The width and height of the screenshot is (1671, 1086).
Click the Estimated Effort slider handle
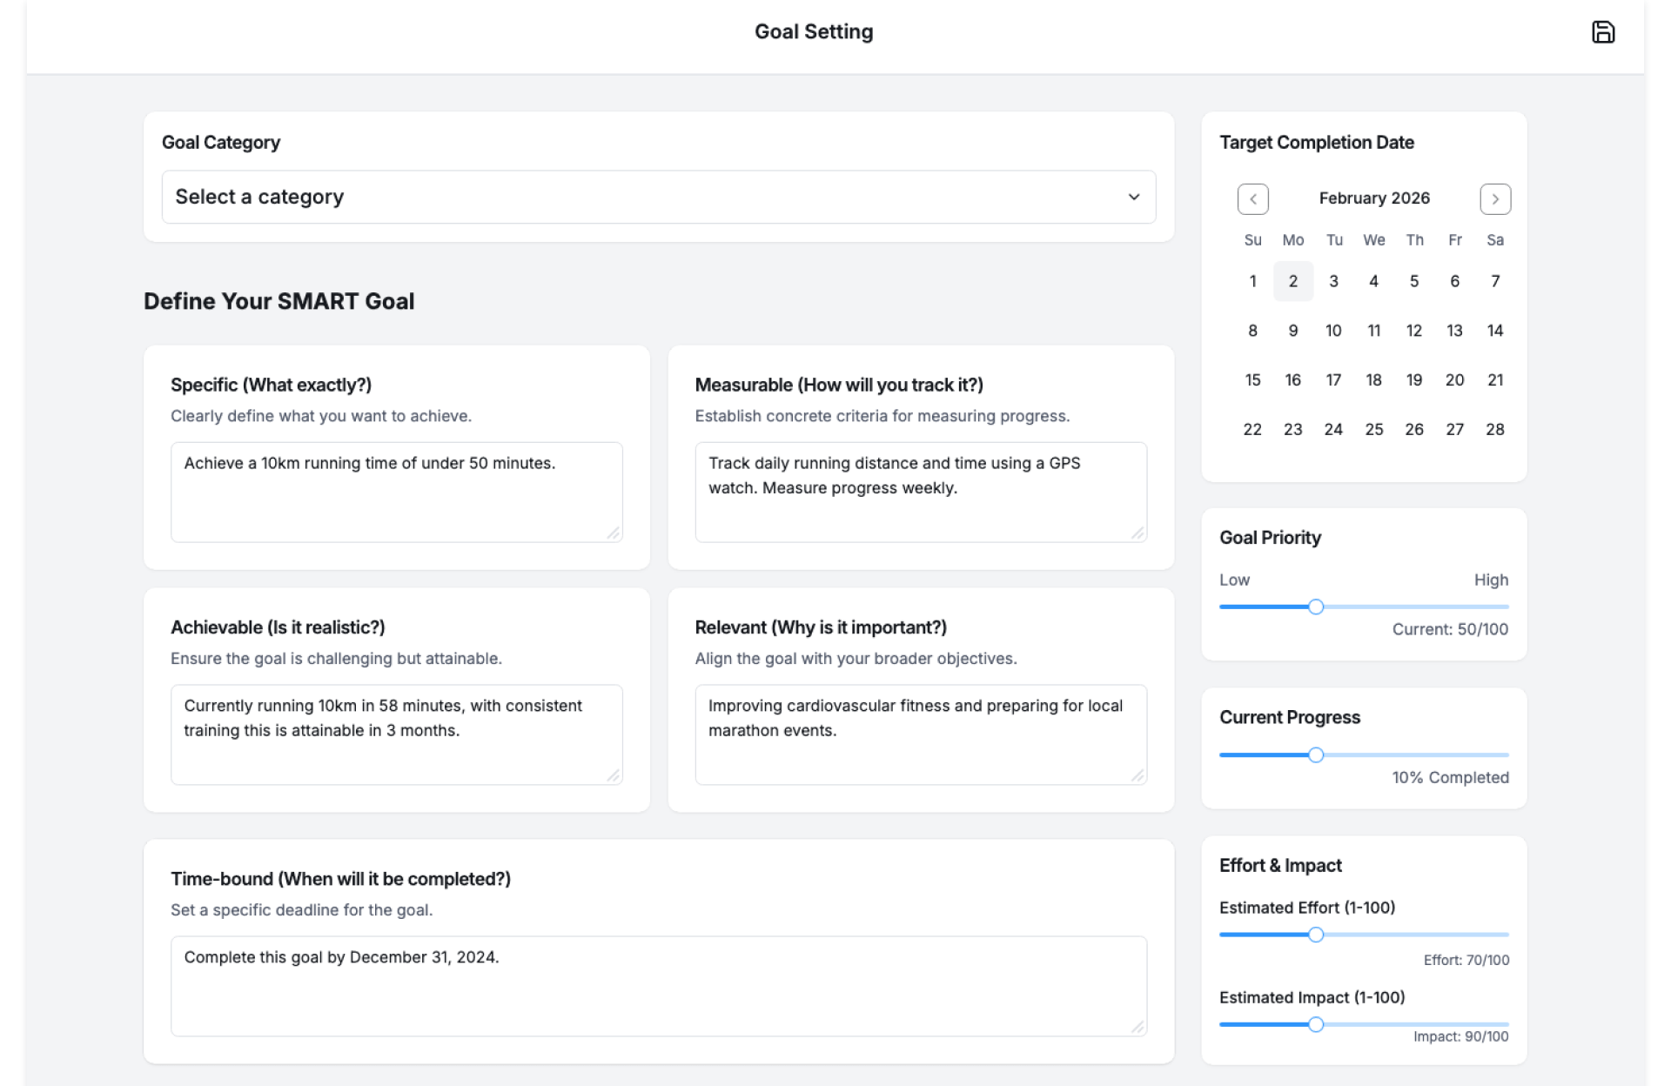tap(1315, 935)
